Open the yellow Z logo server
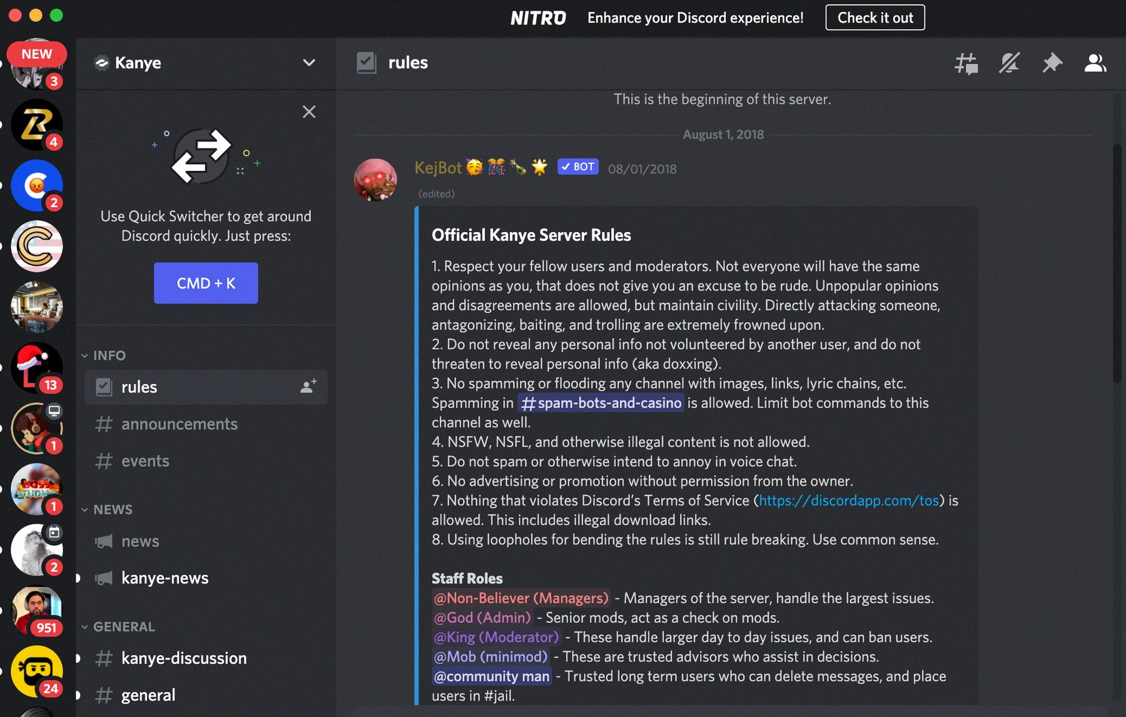1126x717 pixels. pos(37,125)
